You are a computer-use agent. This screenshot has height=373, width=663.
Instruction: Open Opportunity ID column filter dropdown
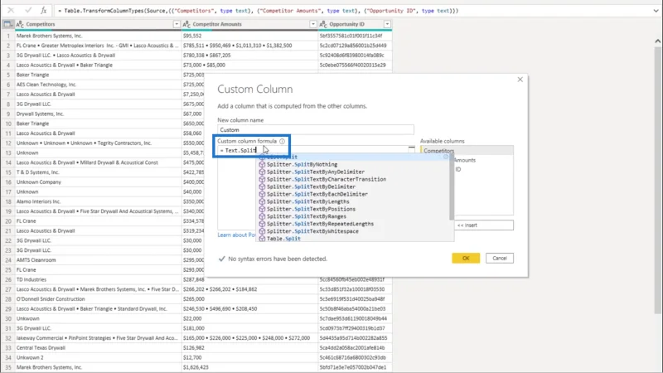pyautogui.click(x=387, y=24)
